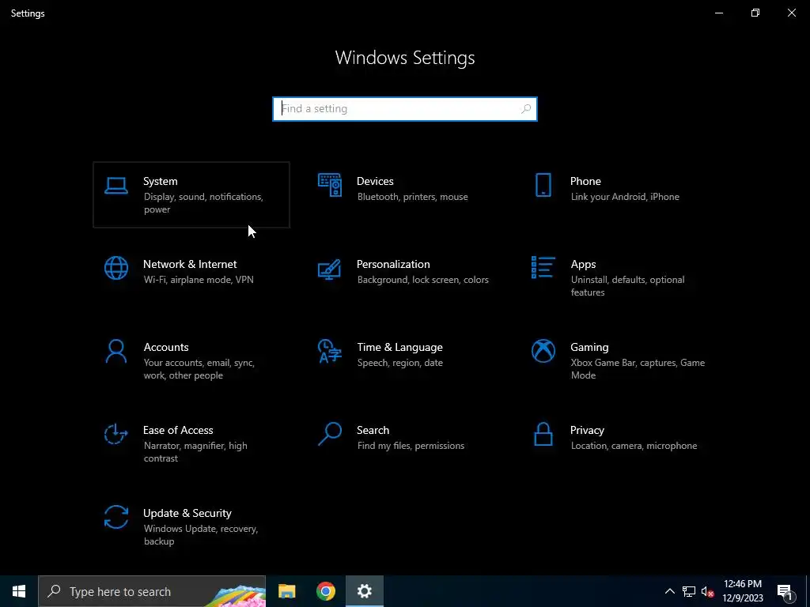810x607 pixels.
Task: Click the Phone category title
Action: (585, 181)
